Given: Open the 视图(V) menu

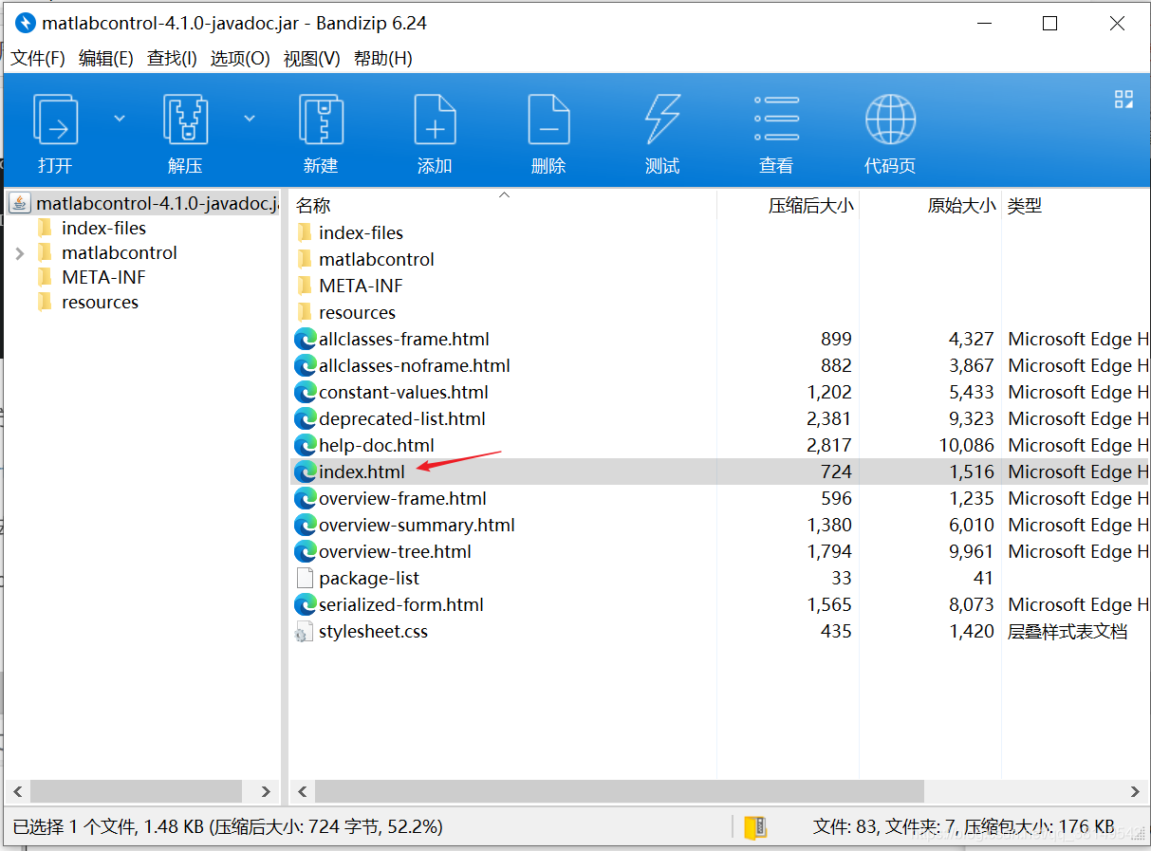Looking at the screenshot, I should pyautogui.click(x=311, y=58).
